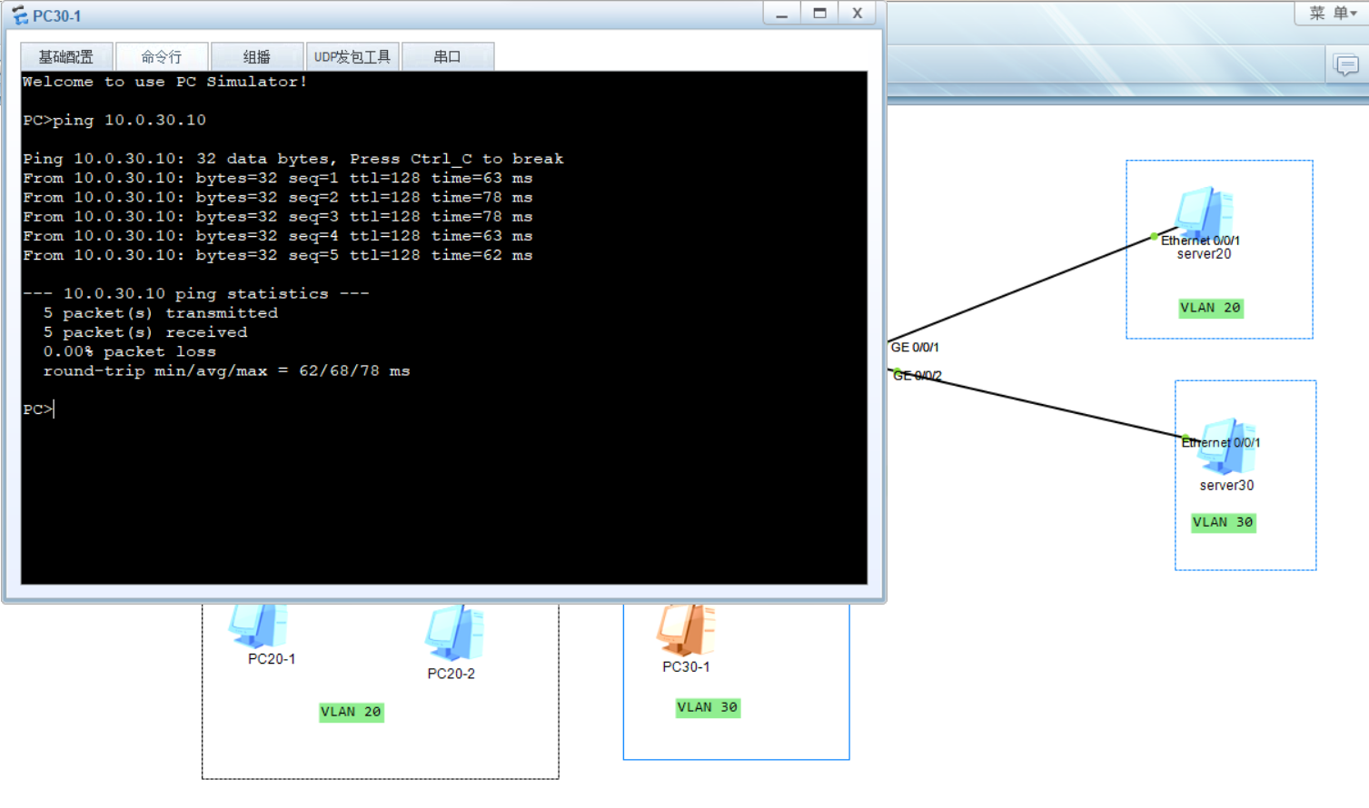Click the VLAN 20 label under server20
Image resolution: width=1369 pixels, height=808 pixels.
point(1209,308)
